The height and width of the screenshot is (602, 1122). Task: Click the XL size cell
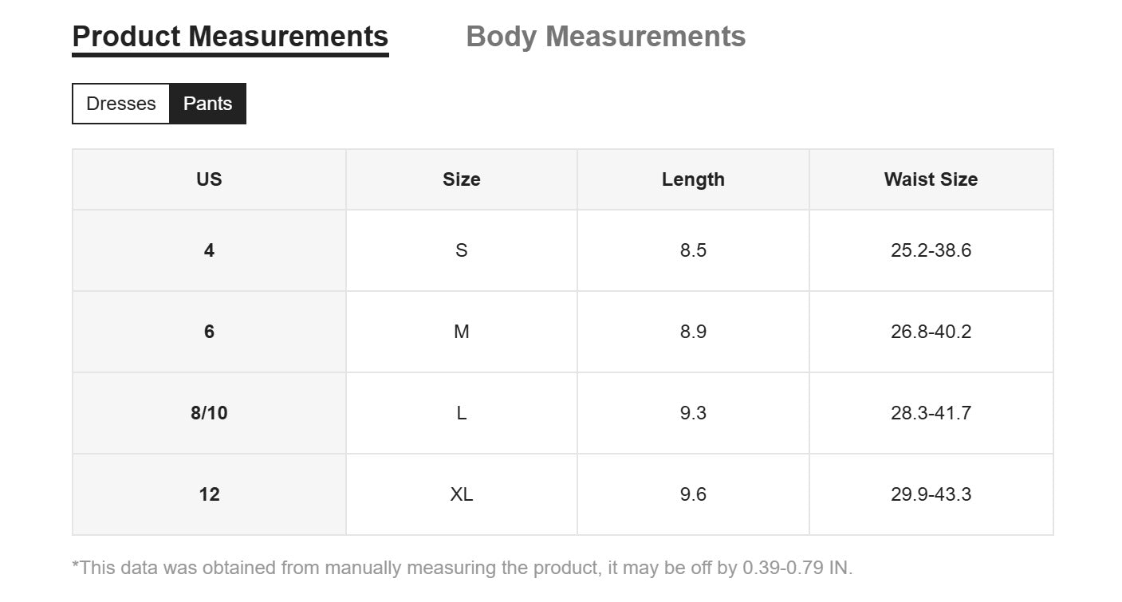pos(461,494)
